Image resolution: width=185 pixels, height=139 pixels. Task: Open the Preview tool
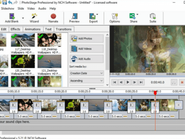click(x=74, y=18)
